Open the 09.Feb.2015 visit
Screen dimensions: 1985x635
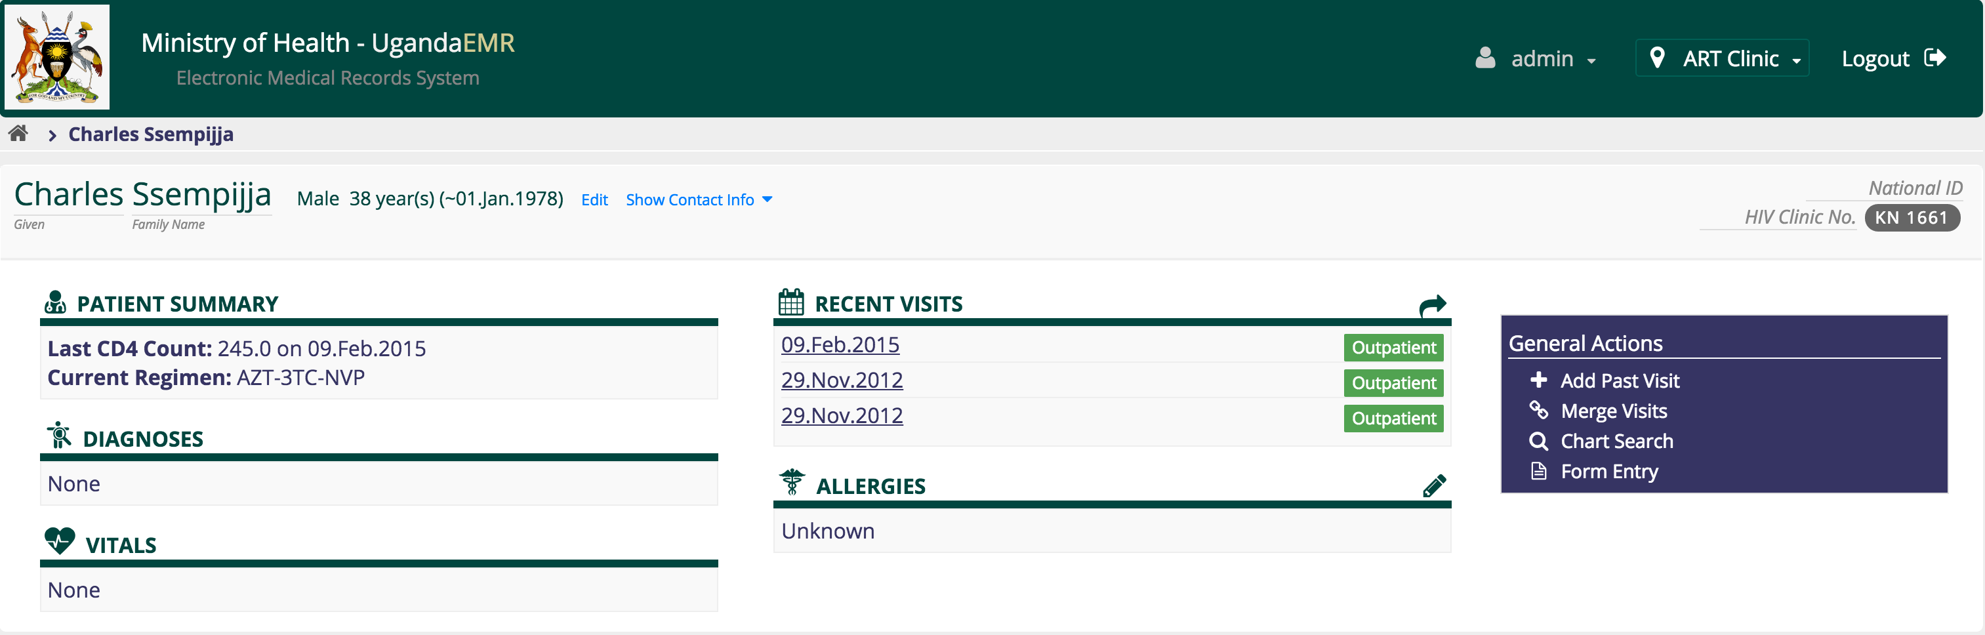pos(840,344)
